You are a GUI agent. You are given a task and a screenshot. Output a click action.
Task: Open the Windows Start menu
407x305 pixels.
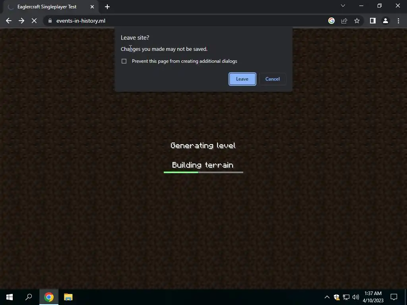coord(10,297)
